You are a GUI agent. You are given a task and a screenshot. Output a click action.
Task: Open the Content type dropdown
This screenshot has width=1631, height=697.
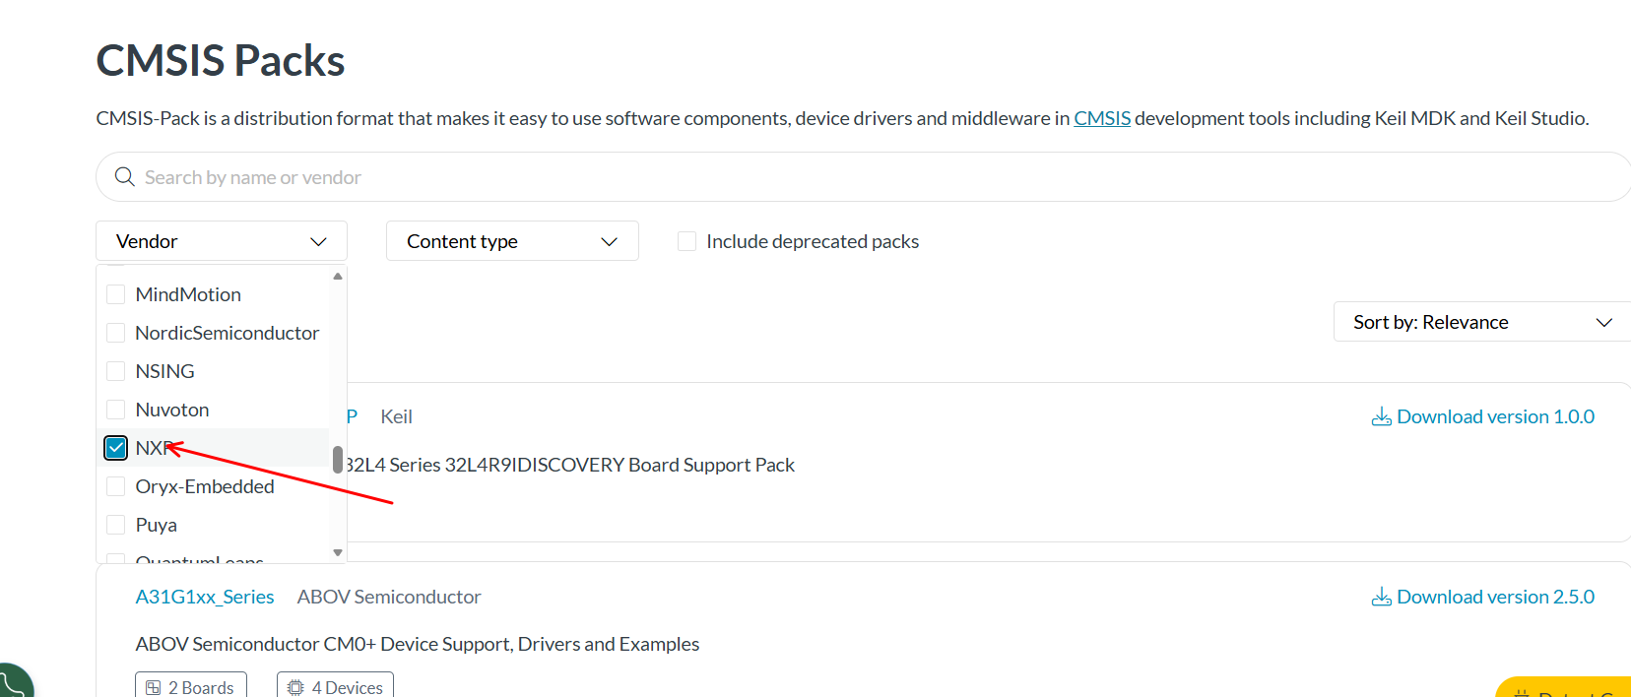point(512,241)
